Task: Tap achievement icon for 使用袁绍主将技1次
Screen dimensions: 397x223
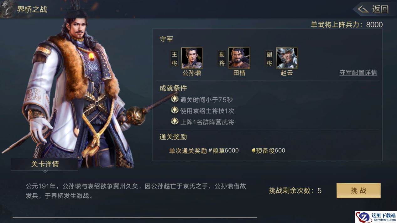Action: [175, 110]
